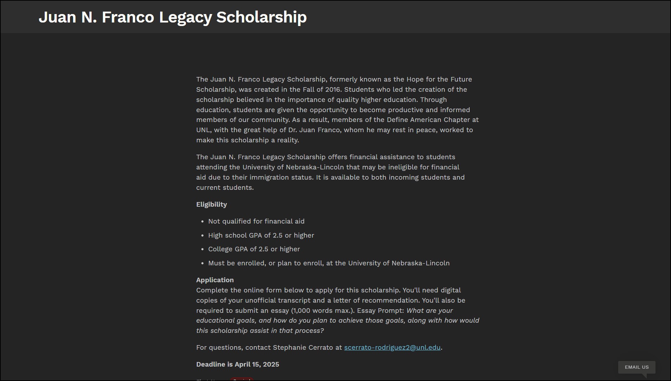Image resolution: width=671 pixels, height=381 pixels.
Task: Click the College GPA requirement bullet
Action: 254,249
